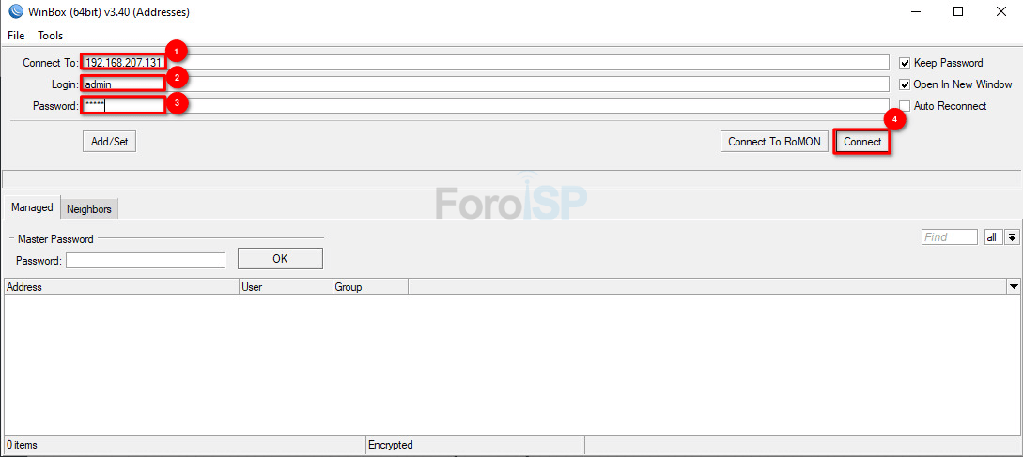Open the Tools menu
The image size is (1023, 457).
(x=51, y=36)
